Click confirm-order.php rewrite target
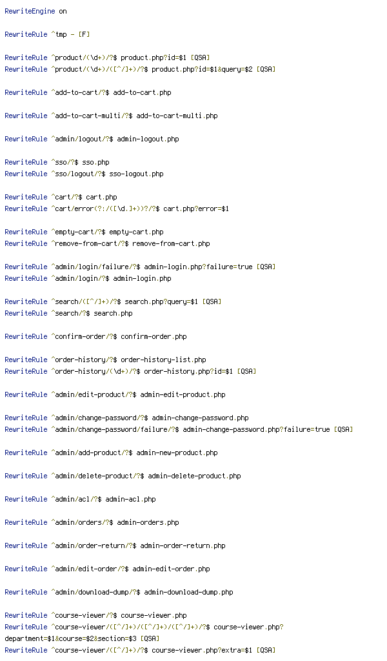 [x=154, y=337]
